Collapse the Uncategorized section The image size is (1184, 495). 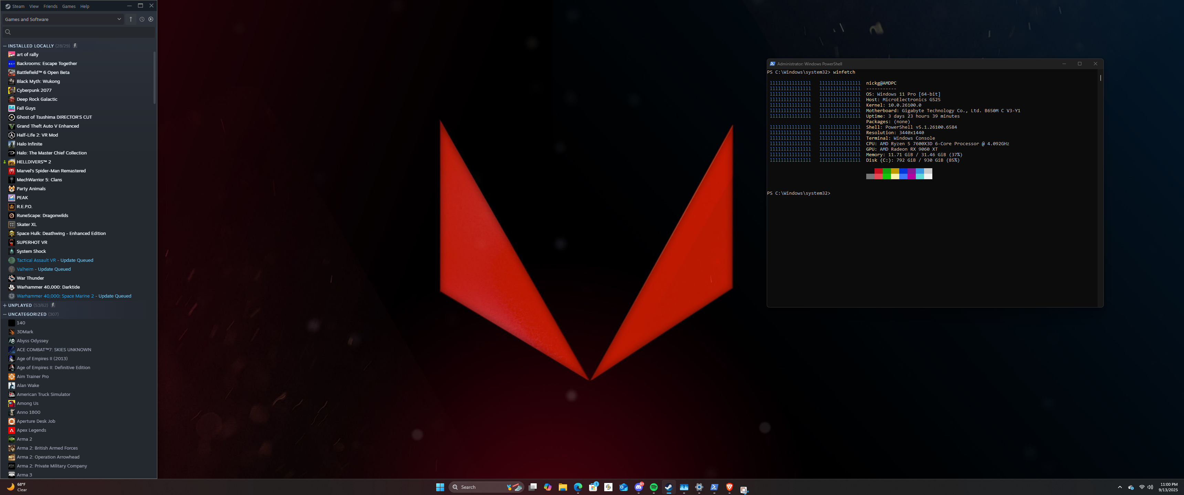(x=4, y=314)
